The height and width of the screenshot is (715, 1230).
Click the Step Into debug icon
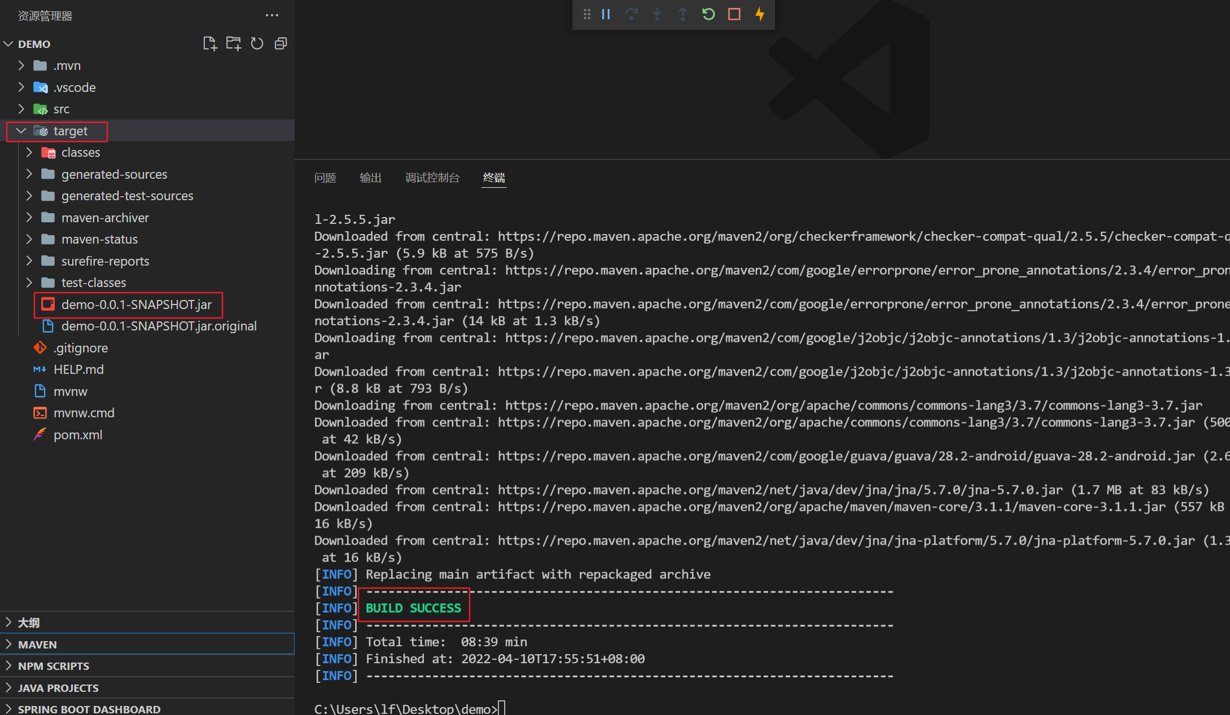pyautogui.click(x=657, y=14)
